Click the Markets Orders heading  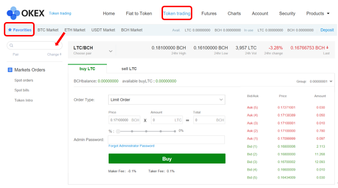pos(30,70)
